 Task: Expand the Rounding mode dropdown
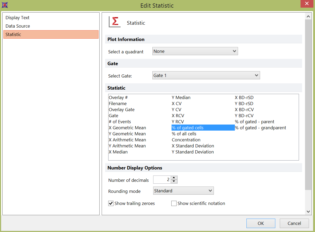click(183, 191)
